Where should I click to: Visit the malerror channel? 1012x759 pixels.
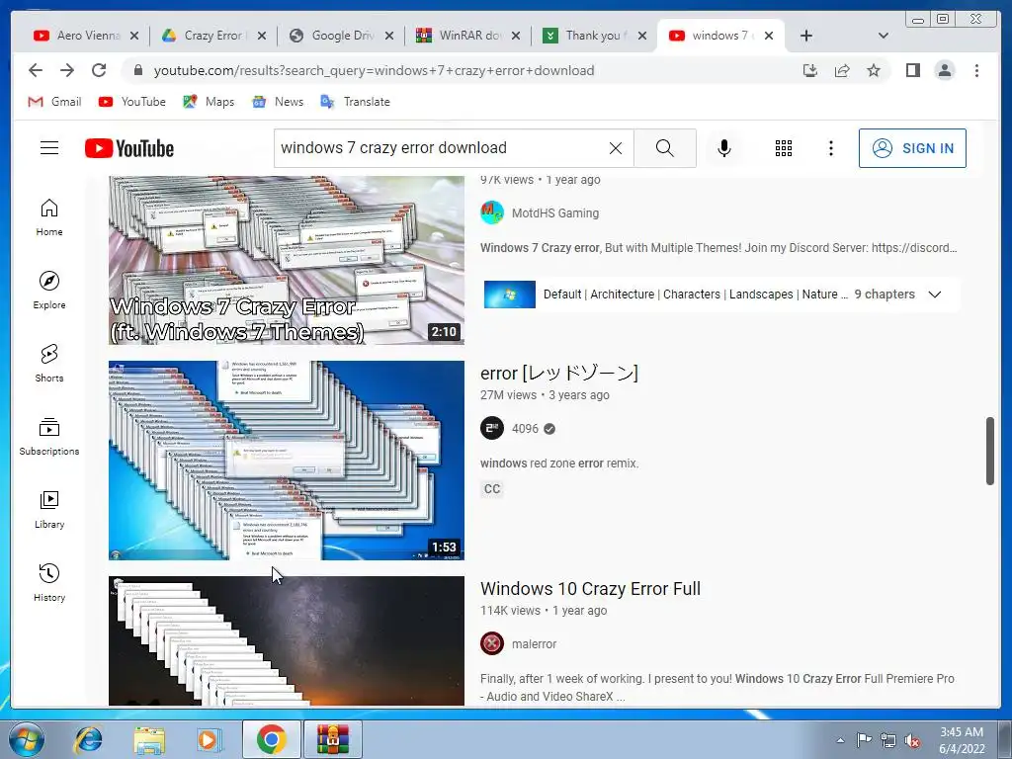click(534, 644)
